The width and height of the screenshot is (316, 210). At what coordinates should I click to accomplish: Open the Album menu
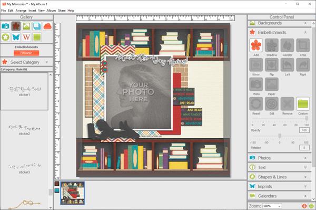tap(51, 11)
